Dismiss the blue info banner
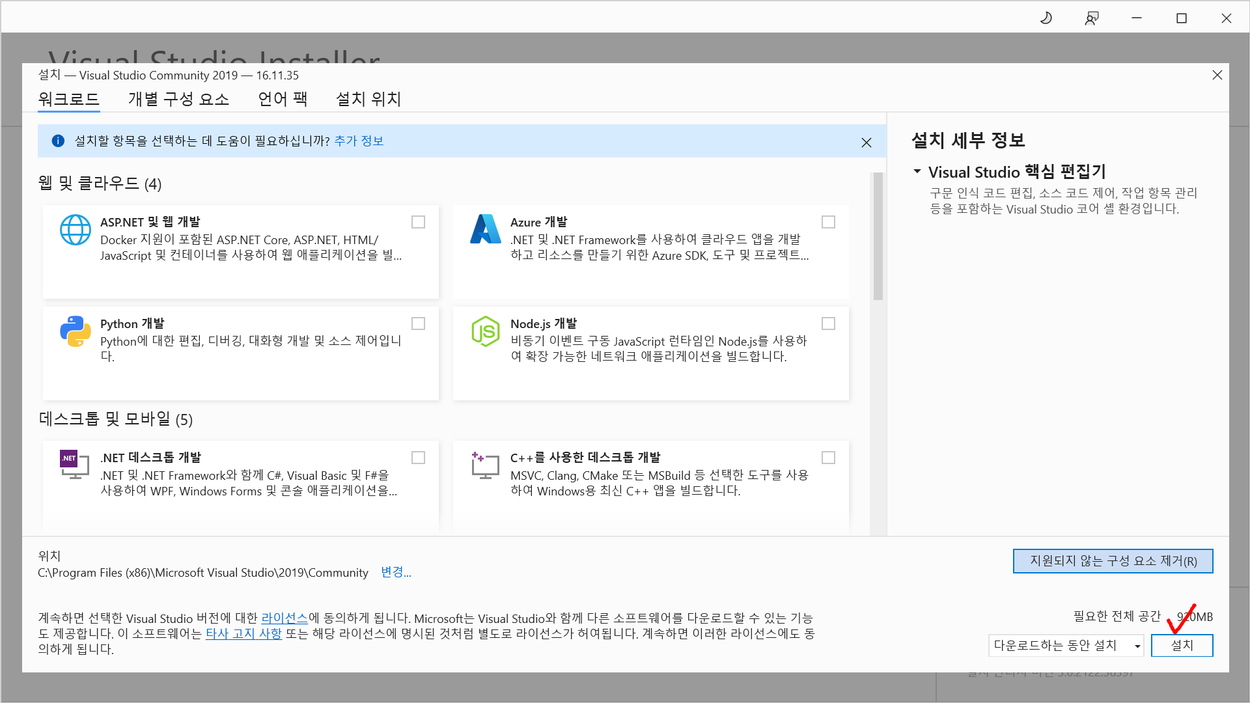Viewport: 1250px width, 703px height. click(x=866, y=143)
